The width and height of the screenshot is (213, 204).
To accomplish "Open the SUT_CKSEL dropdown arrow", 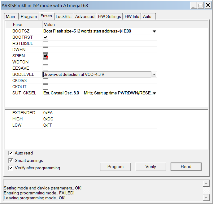I will point(154,93).
